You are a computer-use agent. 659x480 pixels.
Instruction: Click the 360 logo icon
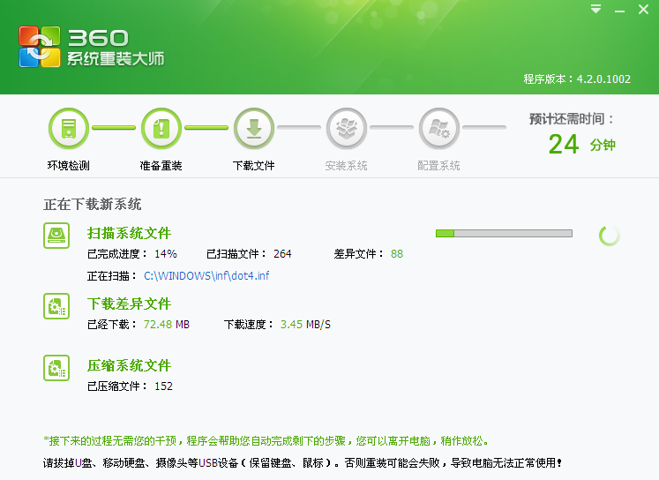click(40, 47)
